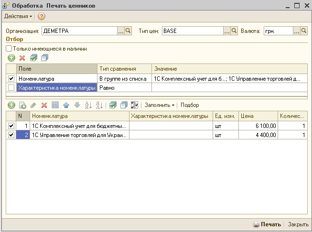Move row down arrow icon
Screen dimensions: 312x232
77,105
